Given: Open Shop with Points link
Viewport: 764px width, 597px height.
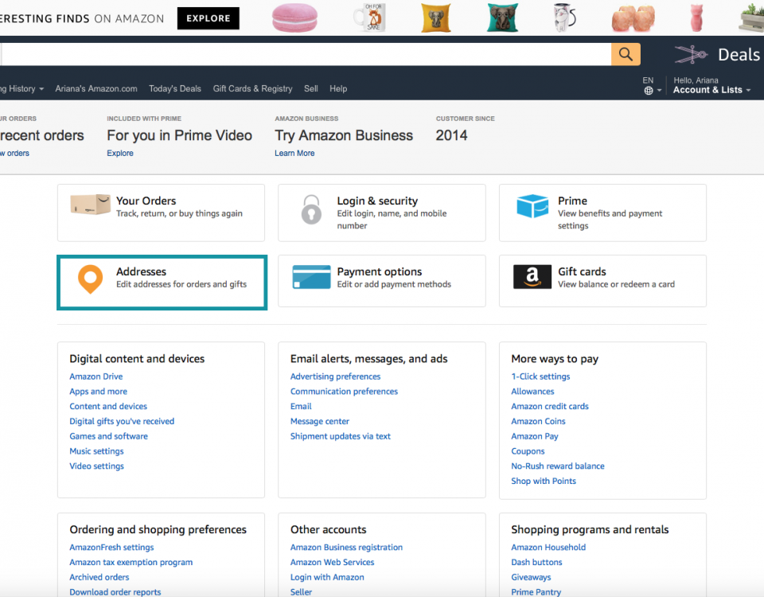Looking at the screenshot, I should (544, 481).
